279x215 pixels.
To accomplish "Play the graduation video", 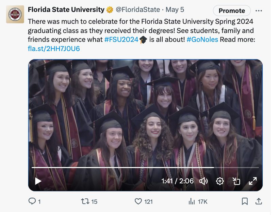I will tap(38, 181).
